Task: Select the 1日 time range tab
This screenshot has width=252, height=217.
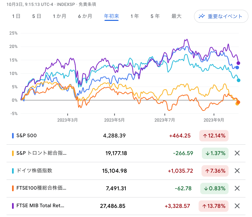Action: [x=16, y=16]
